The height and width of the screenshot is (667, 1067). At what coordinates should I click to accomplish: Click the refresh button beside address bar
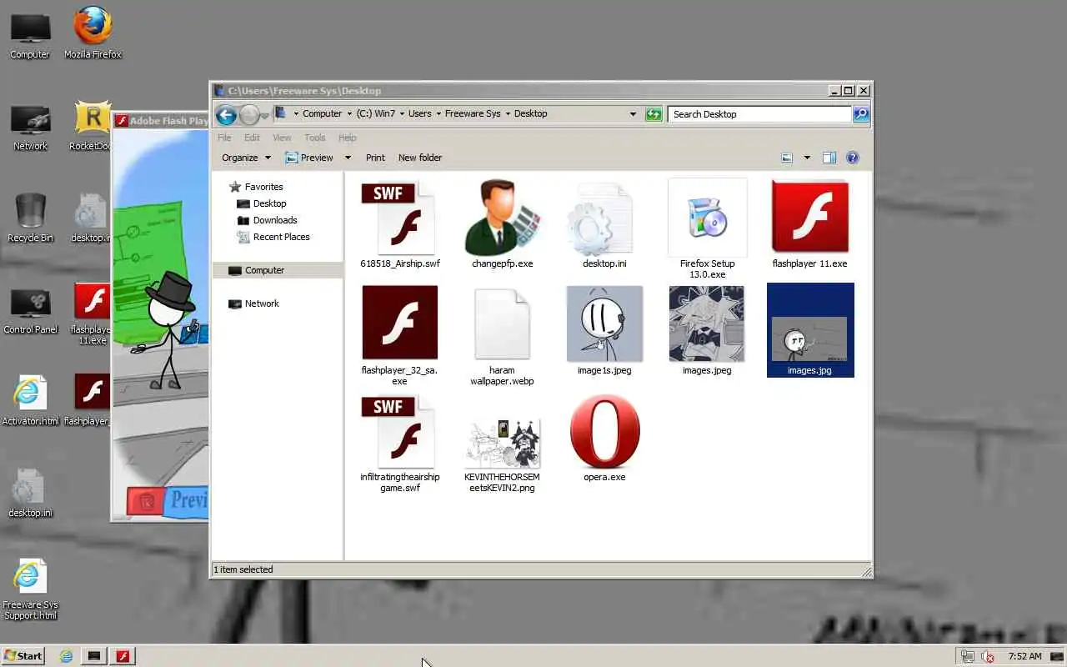click(654, 114)
